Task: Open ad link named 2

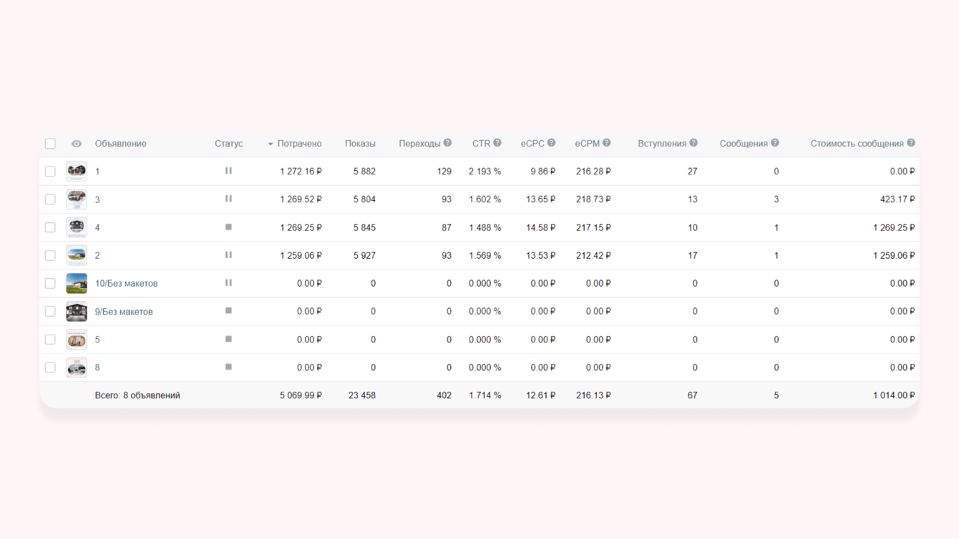Action: [97, 255]
